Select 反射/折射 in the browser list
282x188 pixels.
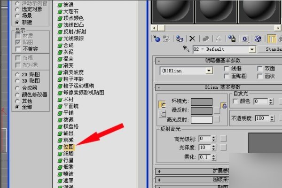pos(75,31)
